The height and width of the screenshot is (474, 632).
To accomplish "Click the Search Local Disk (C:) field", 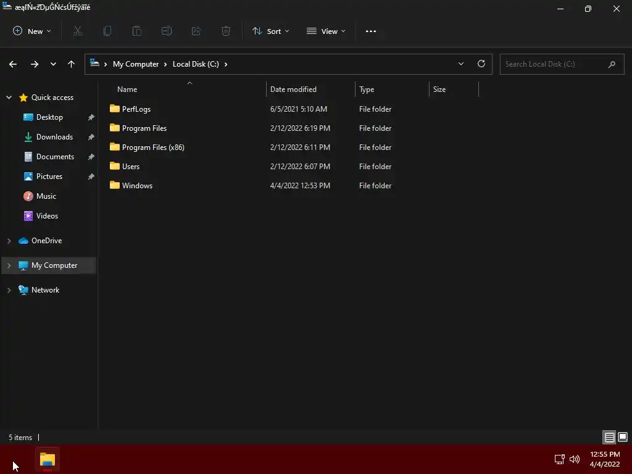I will (x=562, y=64).
